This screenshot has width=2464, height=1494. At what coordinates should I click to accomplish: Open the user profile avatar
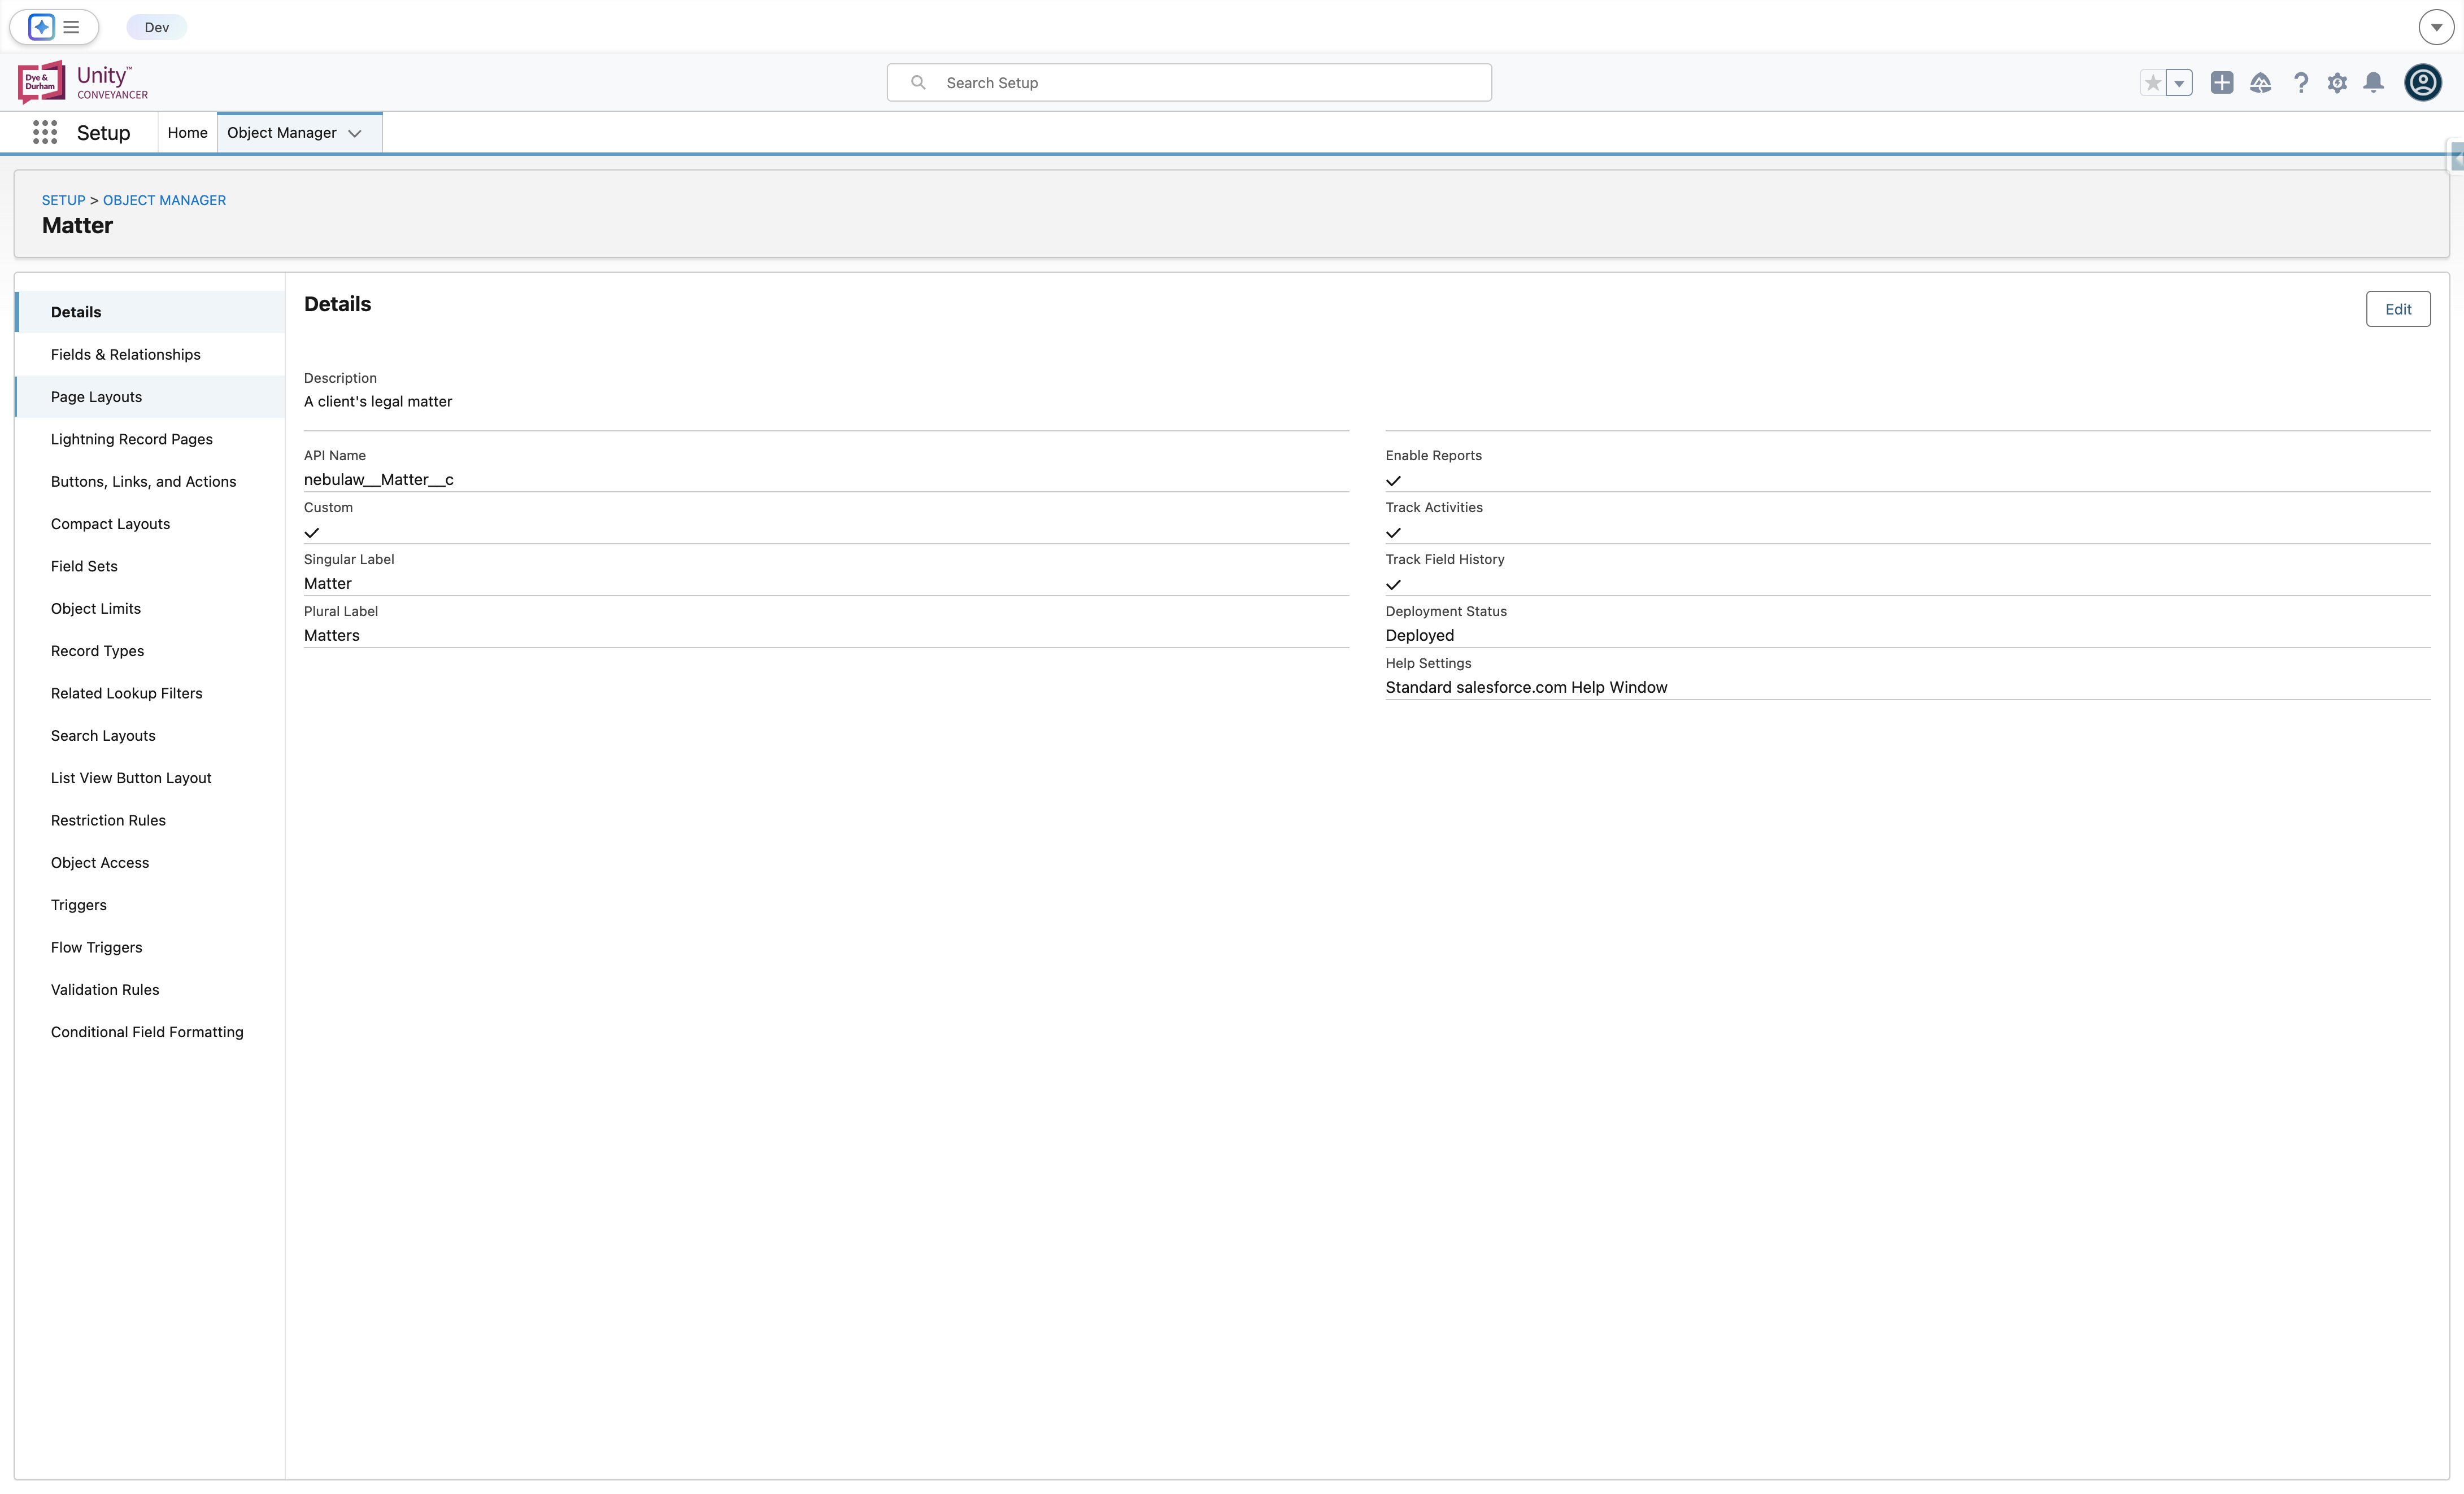(2423, 83)
